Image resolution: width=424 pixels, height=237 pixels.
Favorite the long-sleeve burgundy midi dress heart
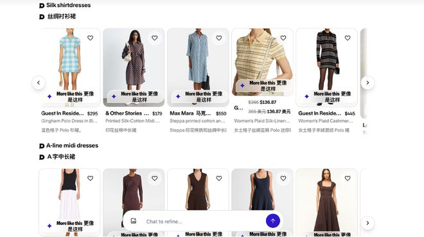[155, 178]
